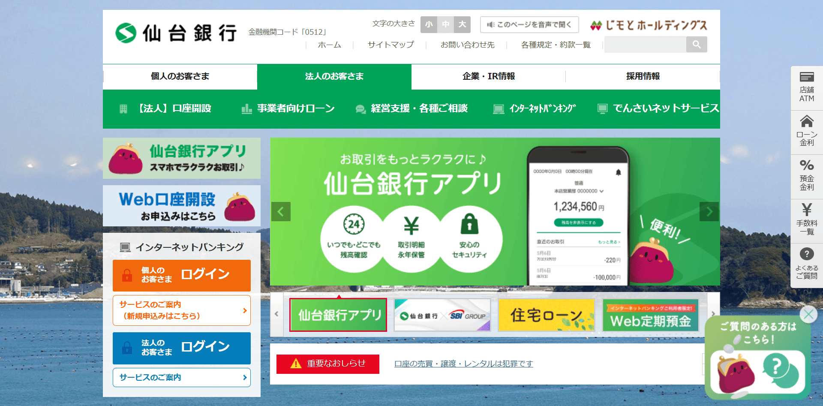This screenshot has height=406, width=823.
Task: Select 仙台銀行アプリ banner thumbnail
Action: [338, 315]
